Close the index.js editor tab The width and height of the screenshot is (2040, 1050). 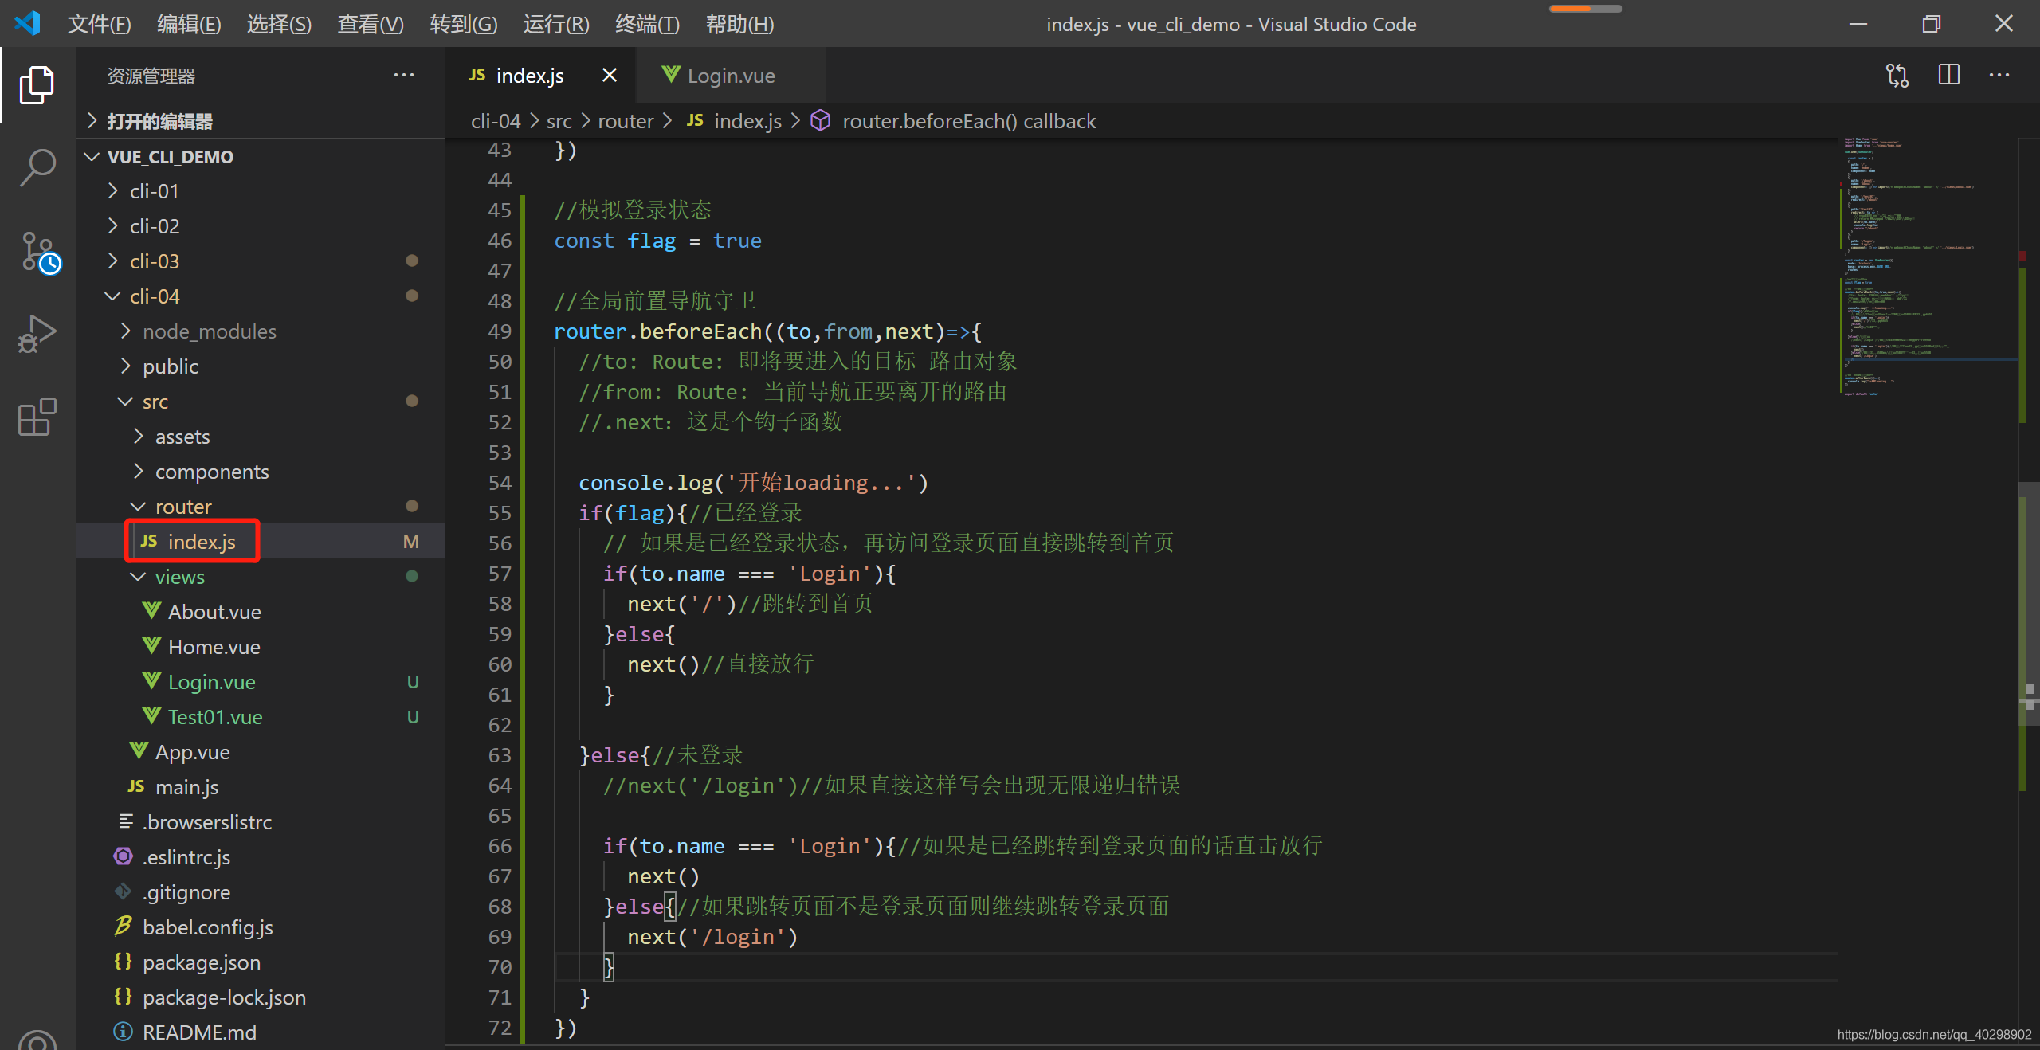pos(610,75)
